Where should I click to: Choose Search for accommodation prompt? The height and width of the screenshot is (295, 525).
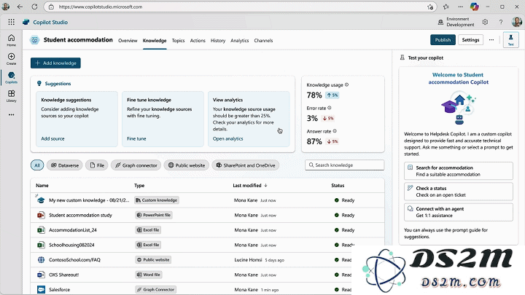pos(459,171)
